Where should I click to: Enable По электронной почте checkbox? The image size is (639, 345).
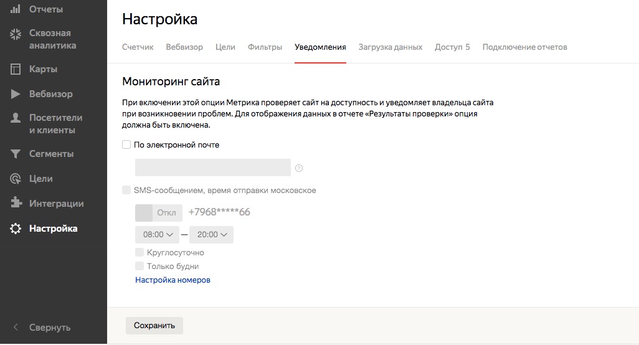coord(126,144)
